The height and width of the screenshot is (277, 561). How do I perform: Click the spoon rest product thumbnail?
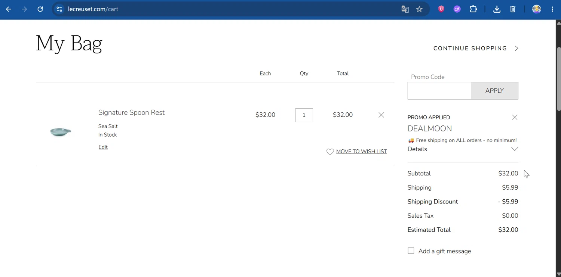pos(61,131)
